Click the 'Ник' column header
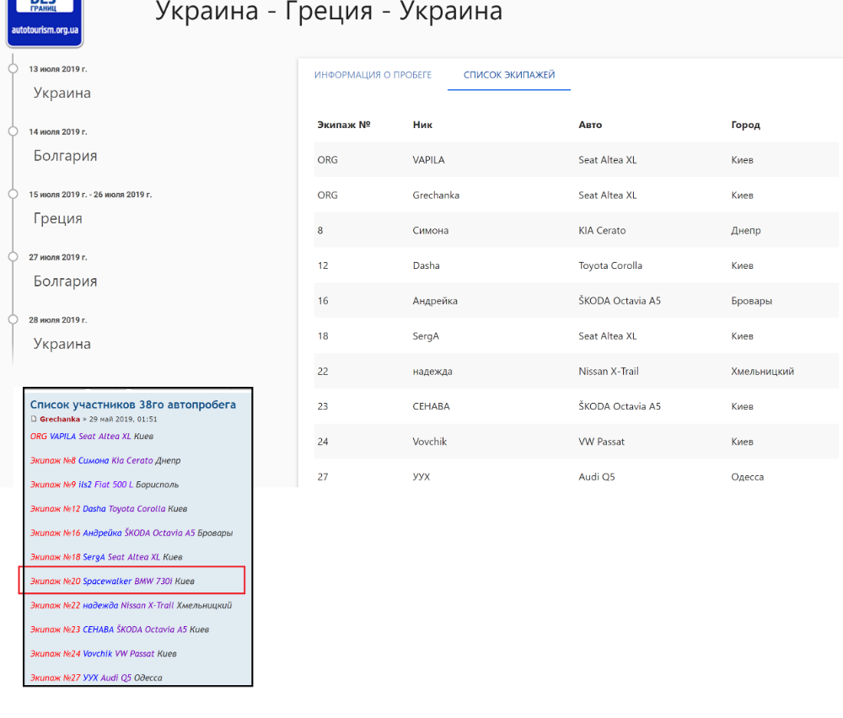Viewport: 843px width, 718px height. 422,125
